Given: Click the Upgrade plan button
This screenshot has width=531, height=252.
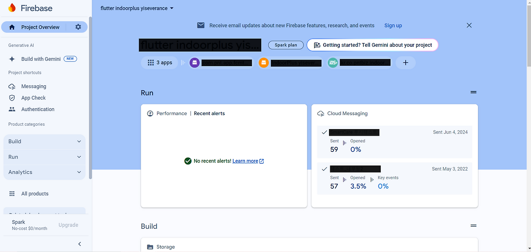Looking at the screenshot, I should tap(68, 225).
